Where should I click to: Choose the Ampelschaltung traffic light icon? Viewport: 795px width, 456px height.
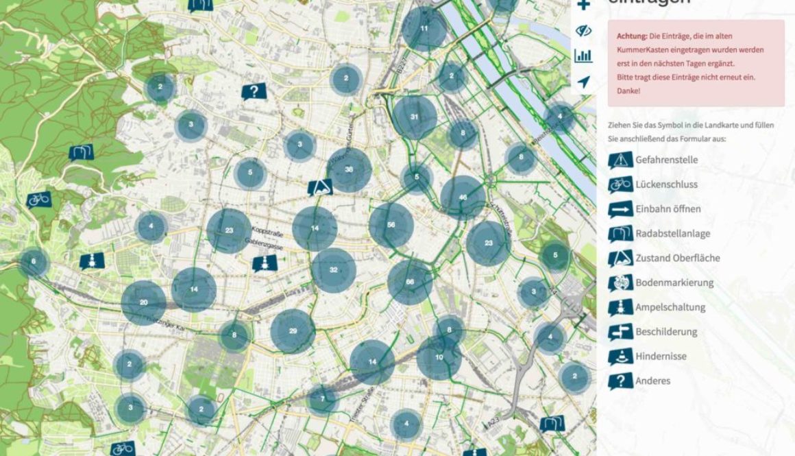coord(621,307)
